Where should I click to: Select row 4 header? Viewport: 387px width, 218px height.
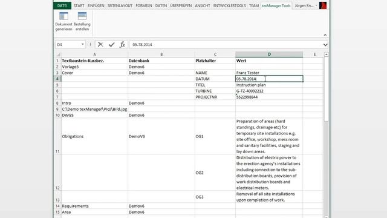[57, 79]
